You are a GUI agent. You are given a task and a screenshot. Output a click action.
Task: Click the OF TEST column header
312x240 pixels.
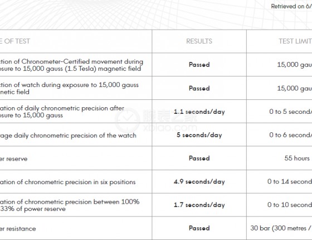[x=15, y=41]
